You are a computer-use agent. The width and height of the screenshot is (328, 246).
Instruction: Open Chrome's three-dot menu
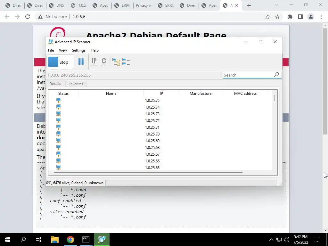coord(321,17)
